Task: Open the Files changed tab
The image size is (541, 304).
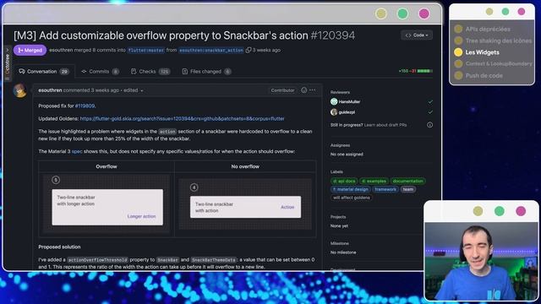Action: tap(206, 71)
